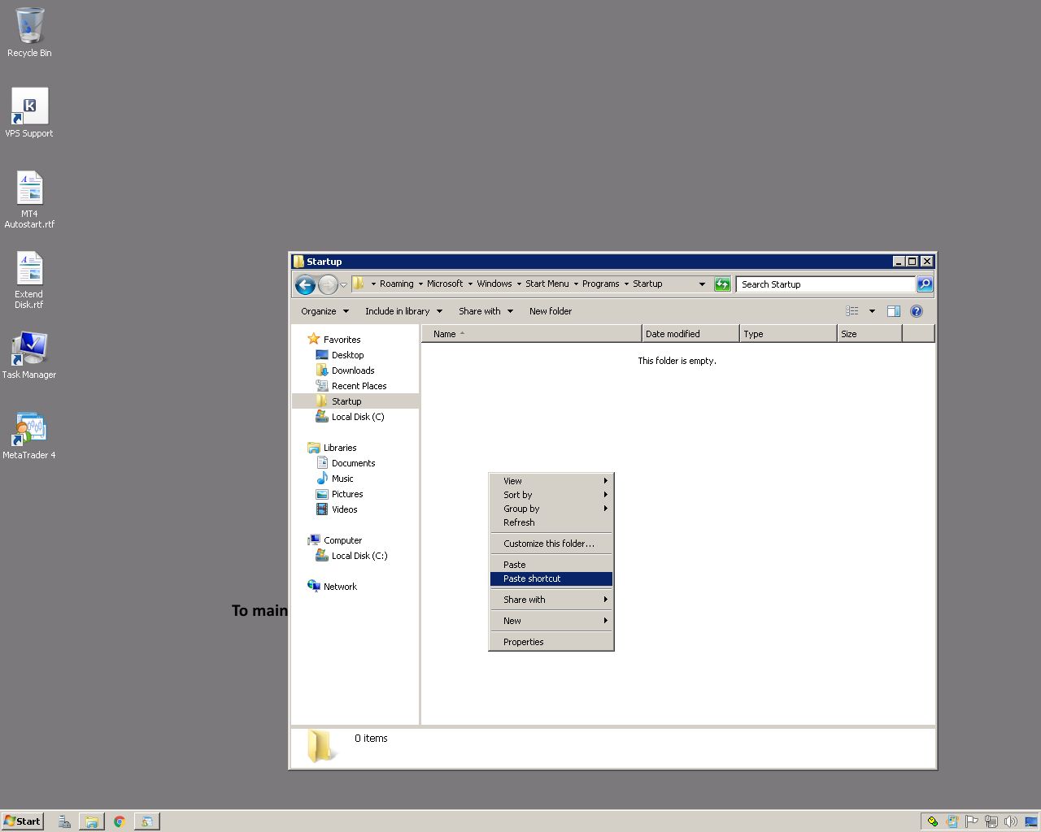Click the Refresh address bar icon
Viewport: 1041px width, 832px height.
[722, 284]
